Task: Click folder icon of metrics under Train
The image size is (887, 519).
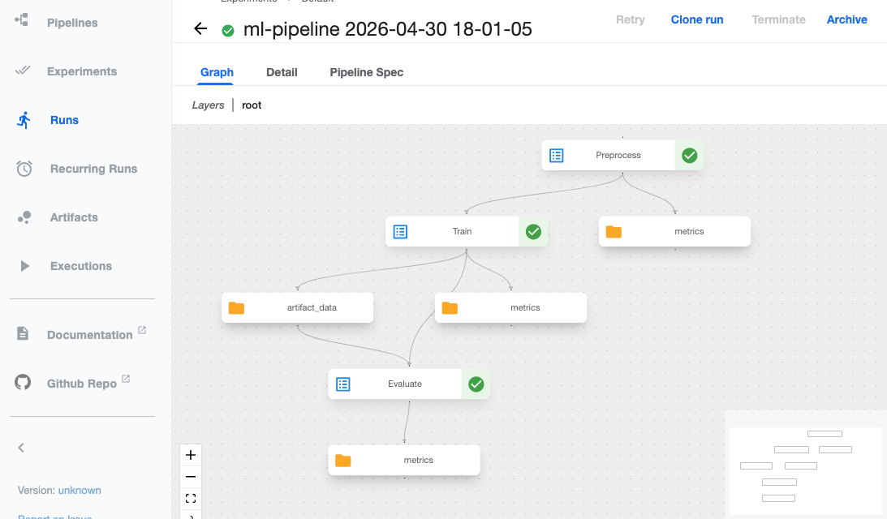Action: (450, 308)
